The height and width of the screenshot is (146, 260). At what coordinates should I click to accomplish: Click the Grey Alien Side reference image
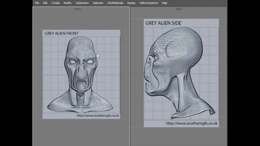(181, 73)
